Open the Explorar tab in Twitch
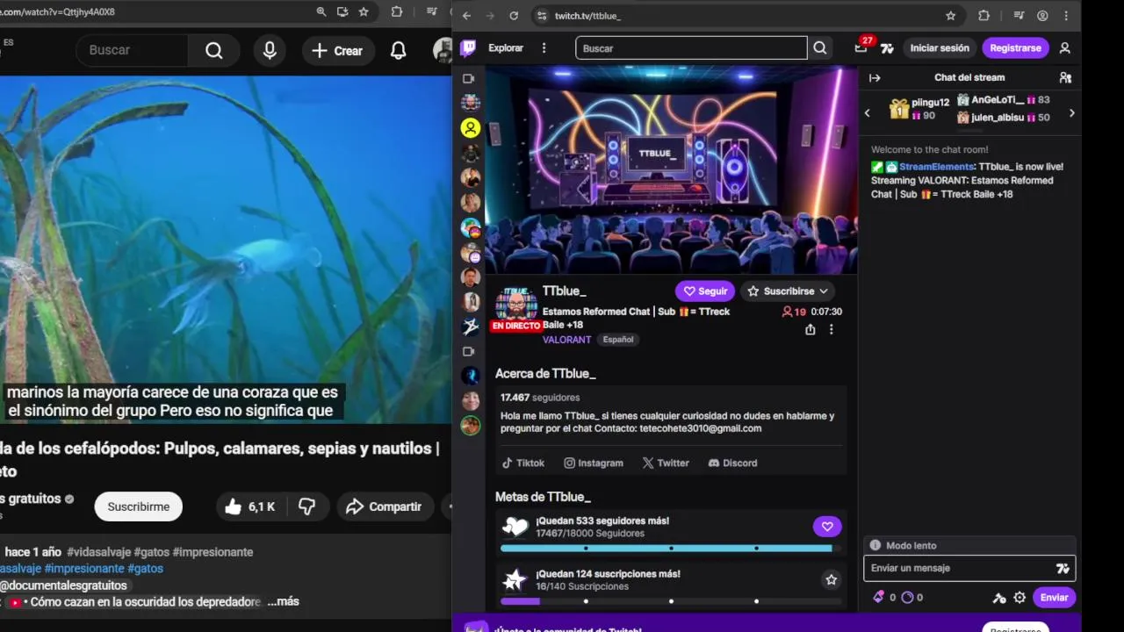 click(x=506, y=48)
